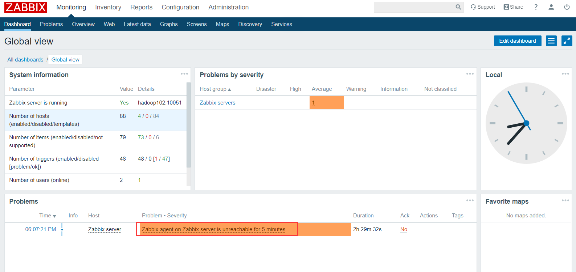Image resolution: width=576 pixels, height=272 pixels.
Task: Click the Average severity count 1 cell
Action: click(x=327, y=103)
